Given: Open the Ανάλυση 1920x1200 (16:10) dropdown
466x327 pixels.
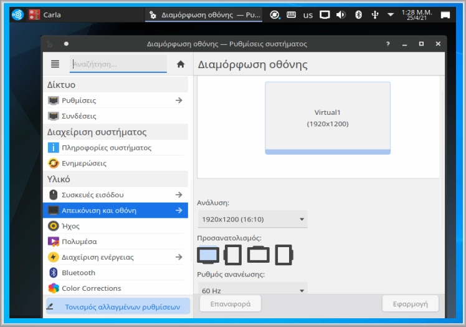Looking at the screenshot, I should point(252,220).
